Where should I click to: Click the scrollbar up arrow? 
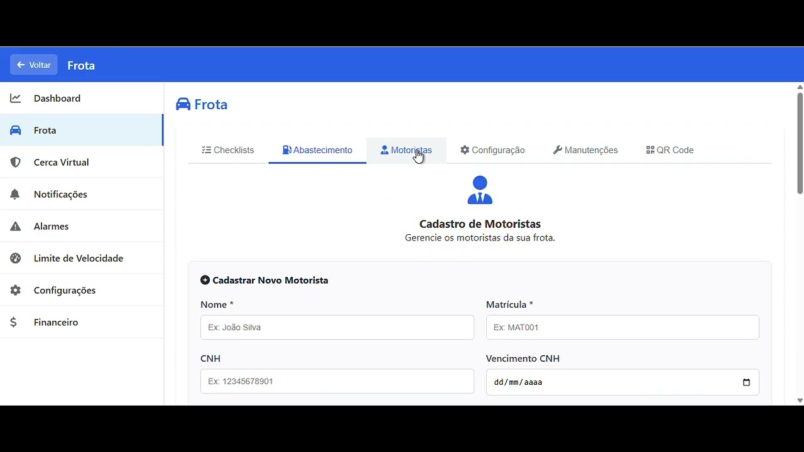(800, 87)
